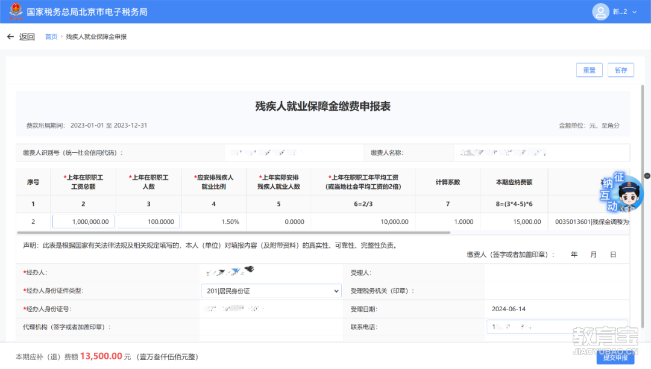This screenshot has width=651, height=369.
Task: Click column header 计算系数
Action: coord(447,182)
